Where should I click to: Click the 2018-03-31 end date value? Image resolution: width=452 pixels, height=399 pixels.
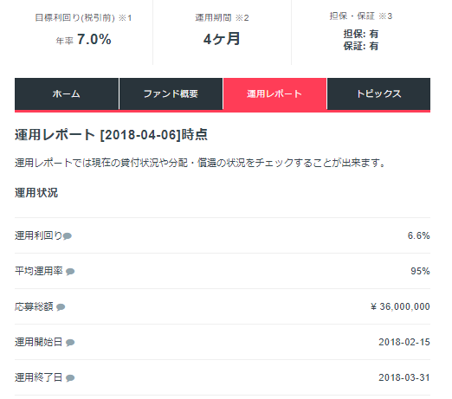404,377
